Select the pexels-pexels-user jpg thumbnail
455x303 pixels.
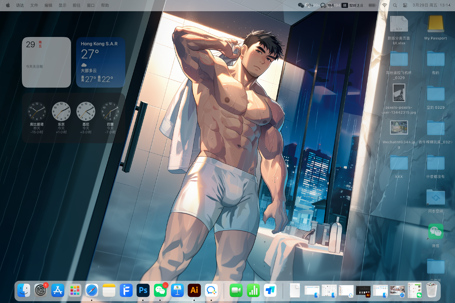coord(399,93)
